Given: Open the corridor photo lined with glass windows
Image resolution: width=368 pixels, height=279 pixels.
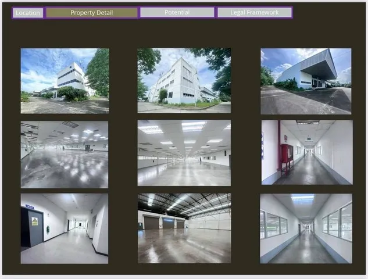Looking at the screenshot, I should click(x=306, y=228).
